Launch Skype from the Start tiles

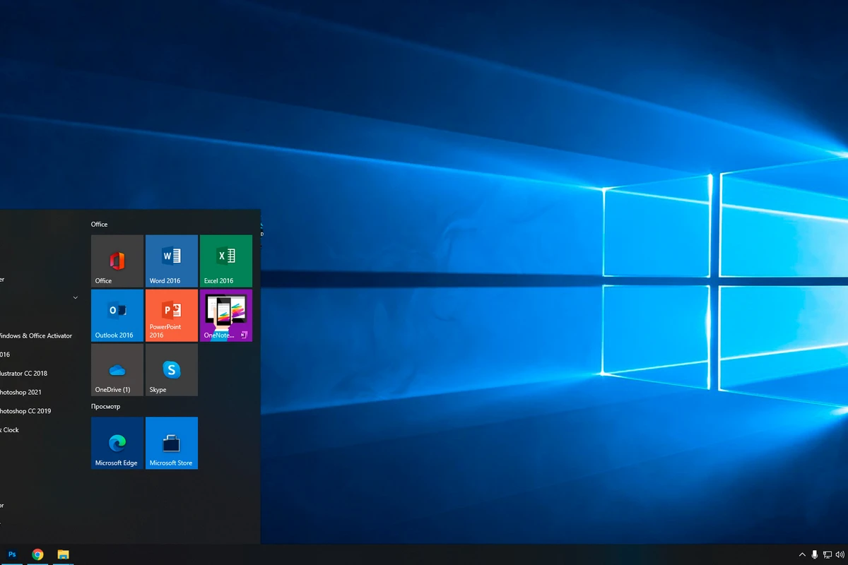(172, 370)
